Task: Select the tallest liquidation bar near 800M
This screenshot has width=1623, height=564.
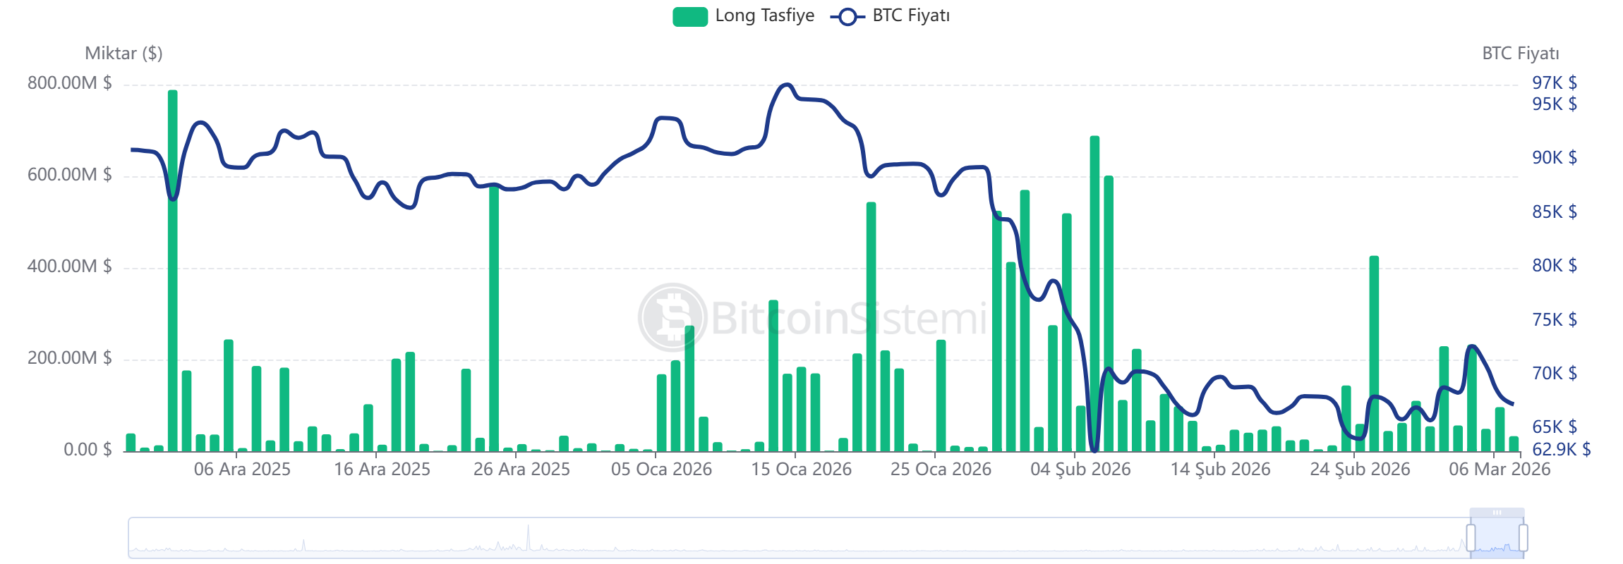Action: pyautogui.click(x=173, y=268)
